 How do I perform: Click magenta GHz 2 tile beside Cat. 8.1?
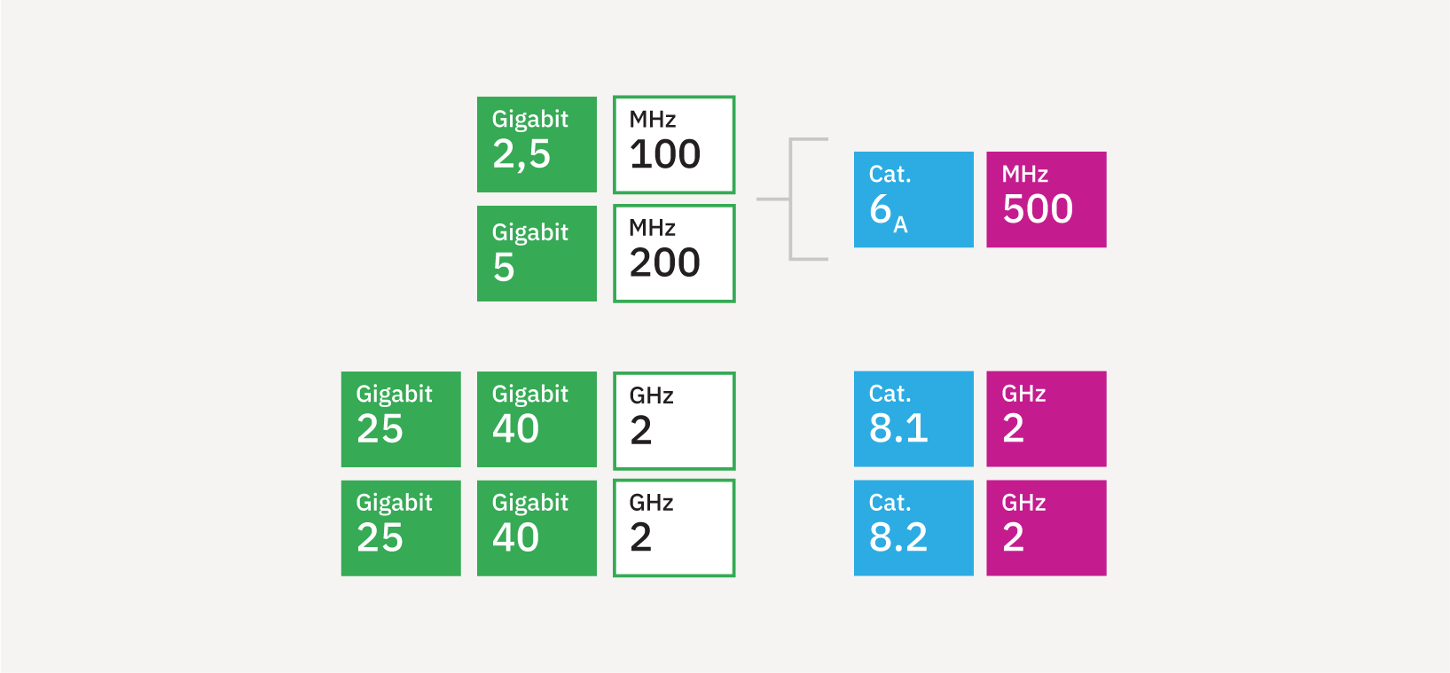click(x=1046, y=419)
